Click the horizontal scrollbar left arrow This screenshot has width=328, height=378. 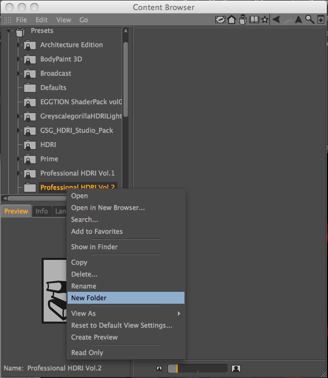coord(5,199)
